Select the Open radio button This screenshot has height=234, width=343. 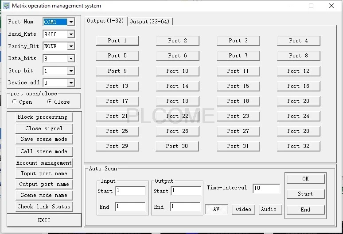click(x=15, y=102)
